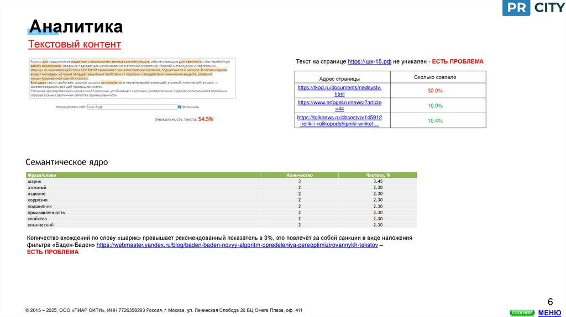The width and height of the screenshot is (566, 317).
Task: Click the copyright footer line
Action: coord(164,310)
